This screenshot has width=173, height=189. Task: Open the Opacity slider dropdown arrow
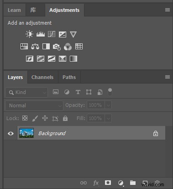108,105
